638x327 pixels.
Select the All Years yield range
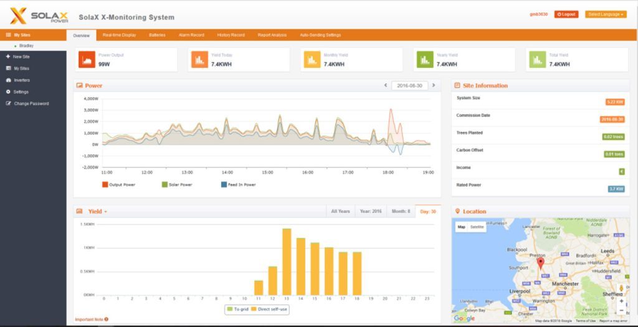(340, 212)
